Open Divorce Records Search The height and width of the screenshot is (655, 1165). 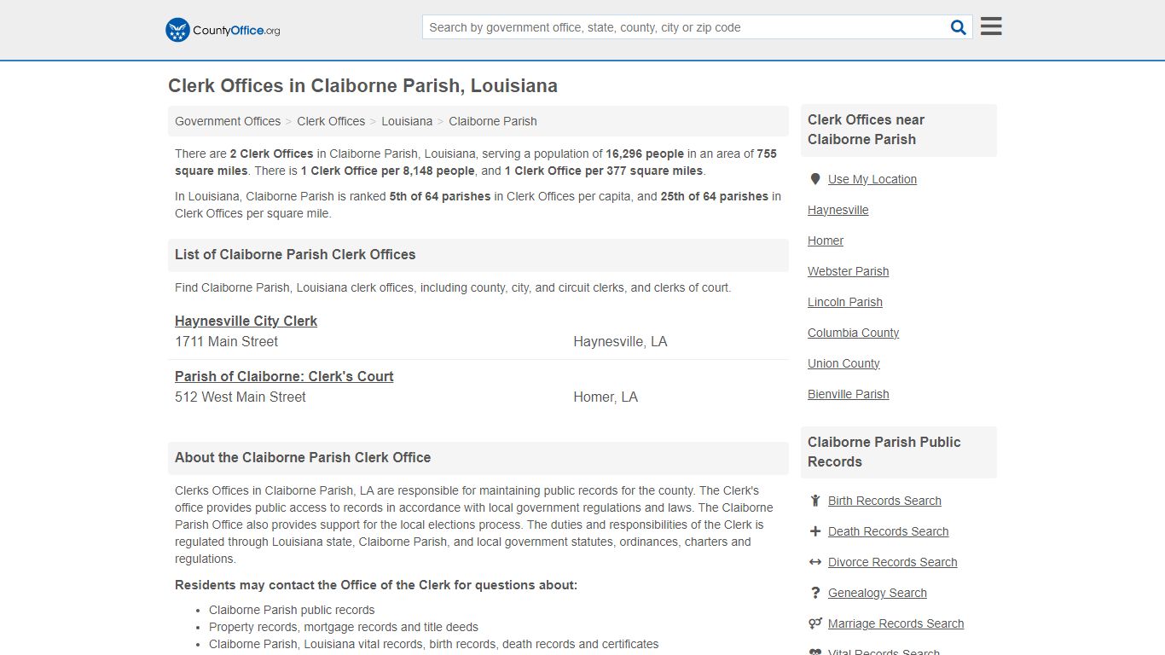coord(892,562)
